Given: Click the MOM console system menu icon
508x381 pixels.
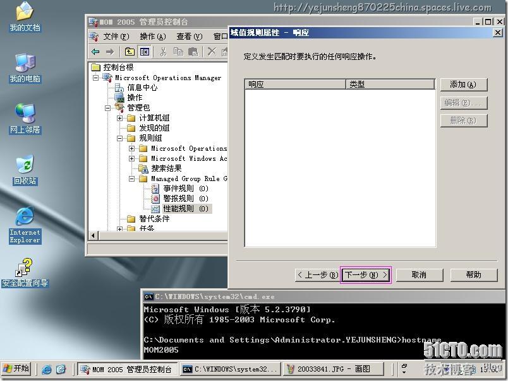Looking at the screenshot, I should (x=94, y=22).
